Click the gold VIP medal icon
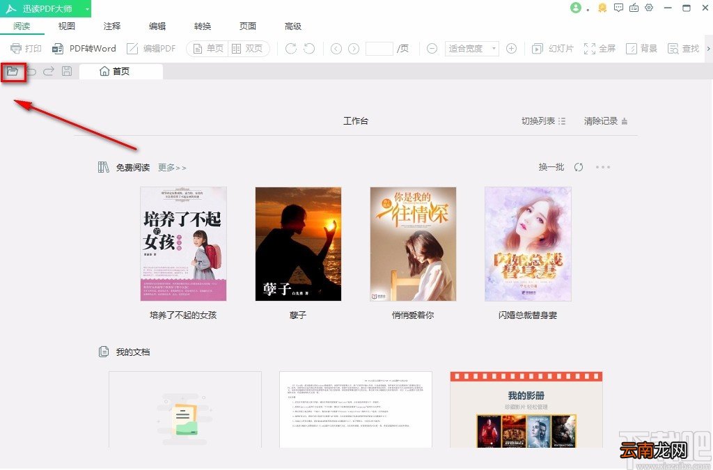 tap(602, 8)
